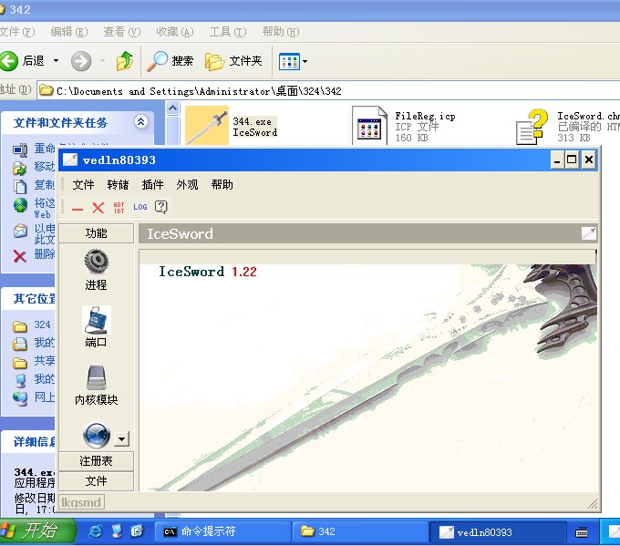Click the 注册表 sidebar section button
The image size is (620, 546).
point(96,461)
